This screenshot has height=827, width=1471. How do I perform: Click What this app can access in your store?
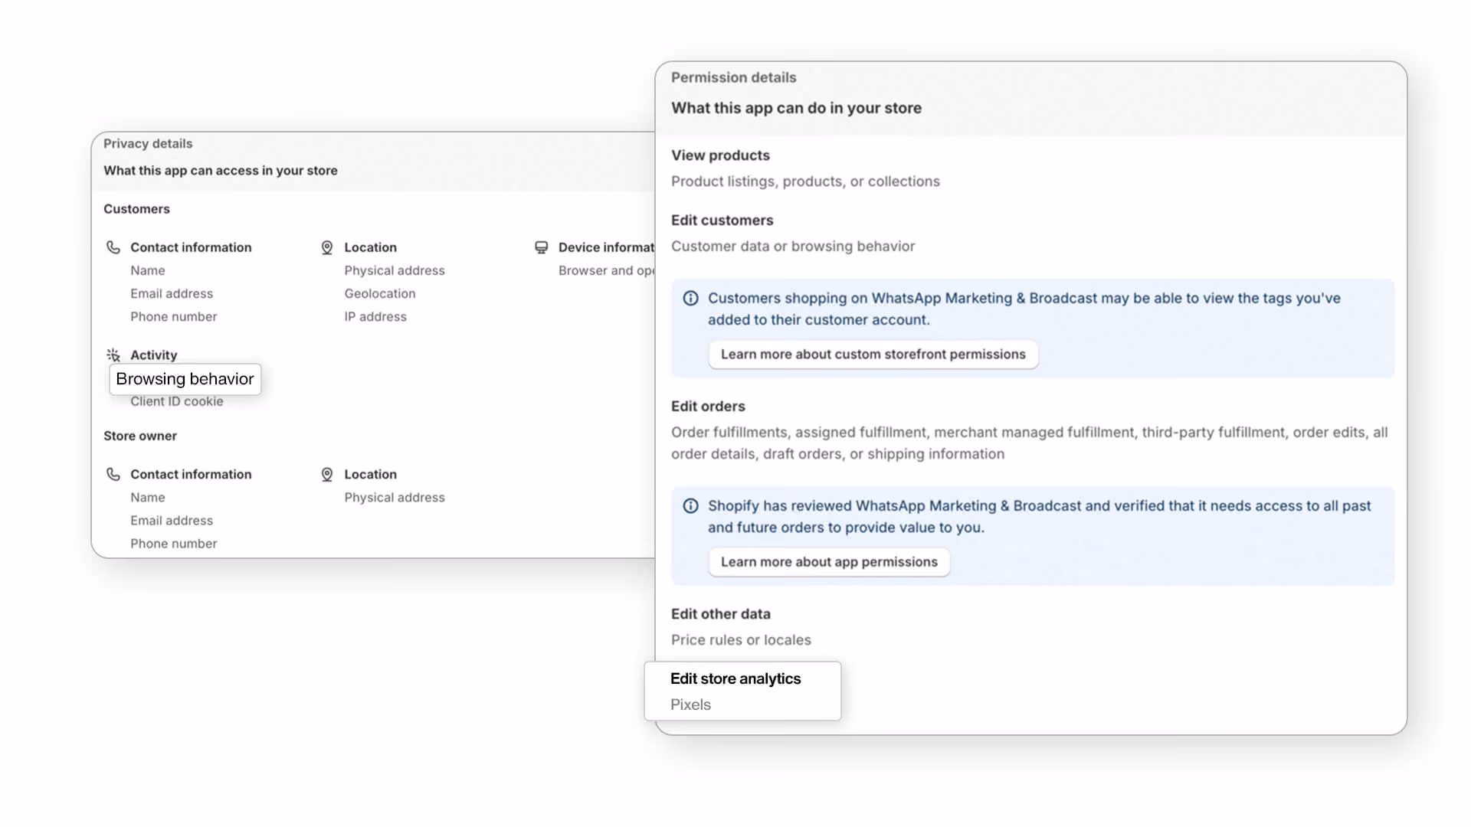221,170
